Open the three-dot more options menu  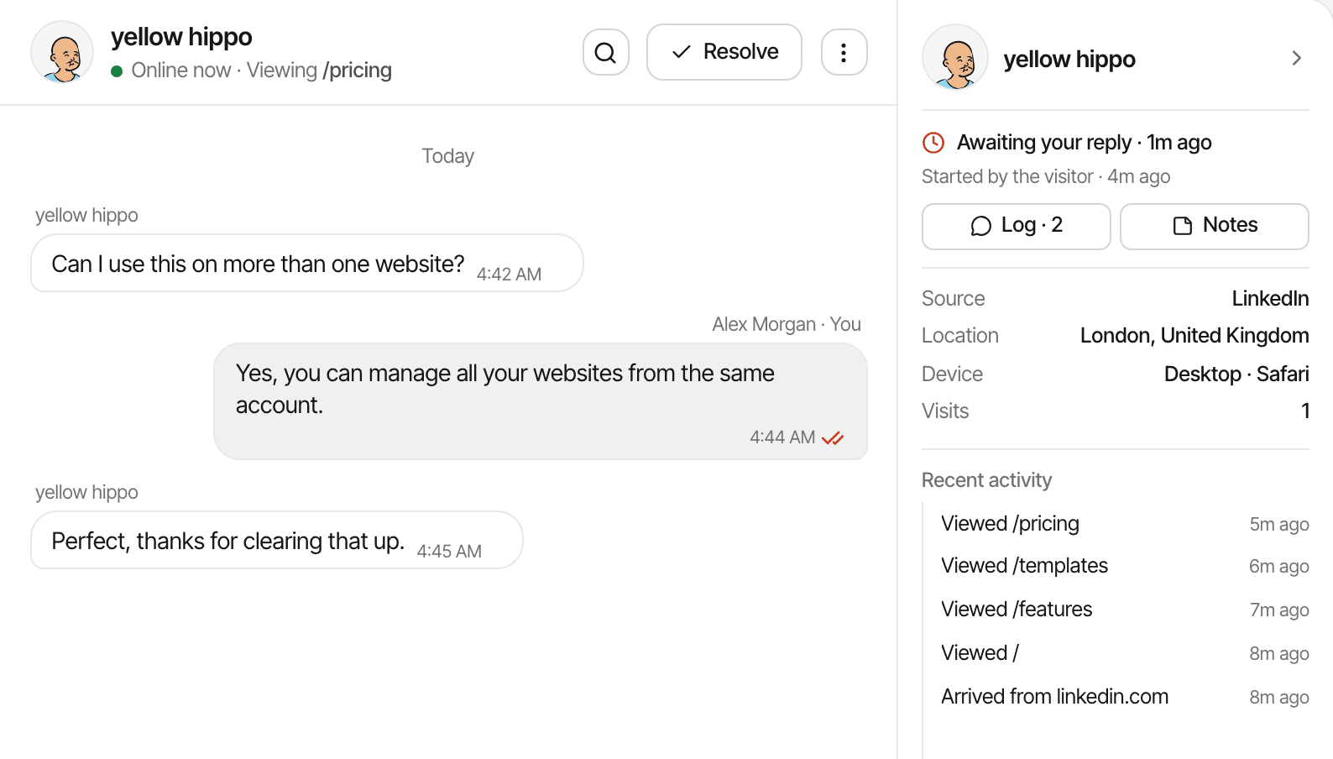coord(844,52)
